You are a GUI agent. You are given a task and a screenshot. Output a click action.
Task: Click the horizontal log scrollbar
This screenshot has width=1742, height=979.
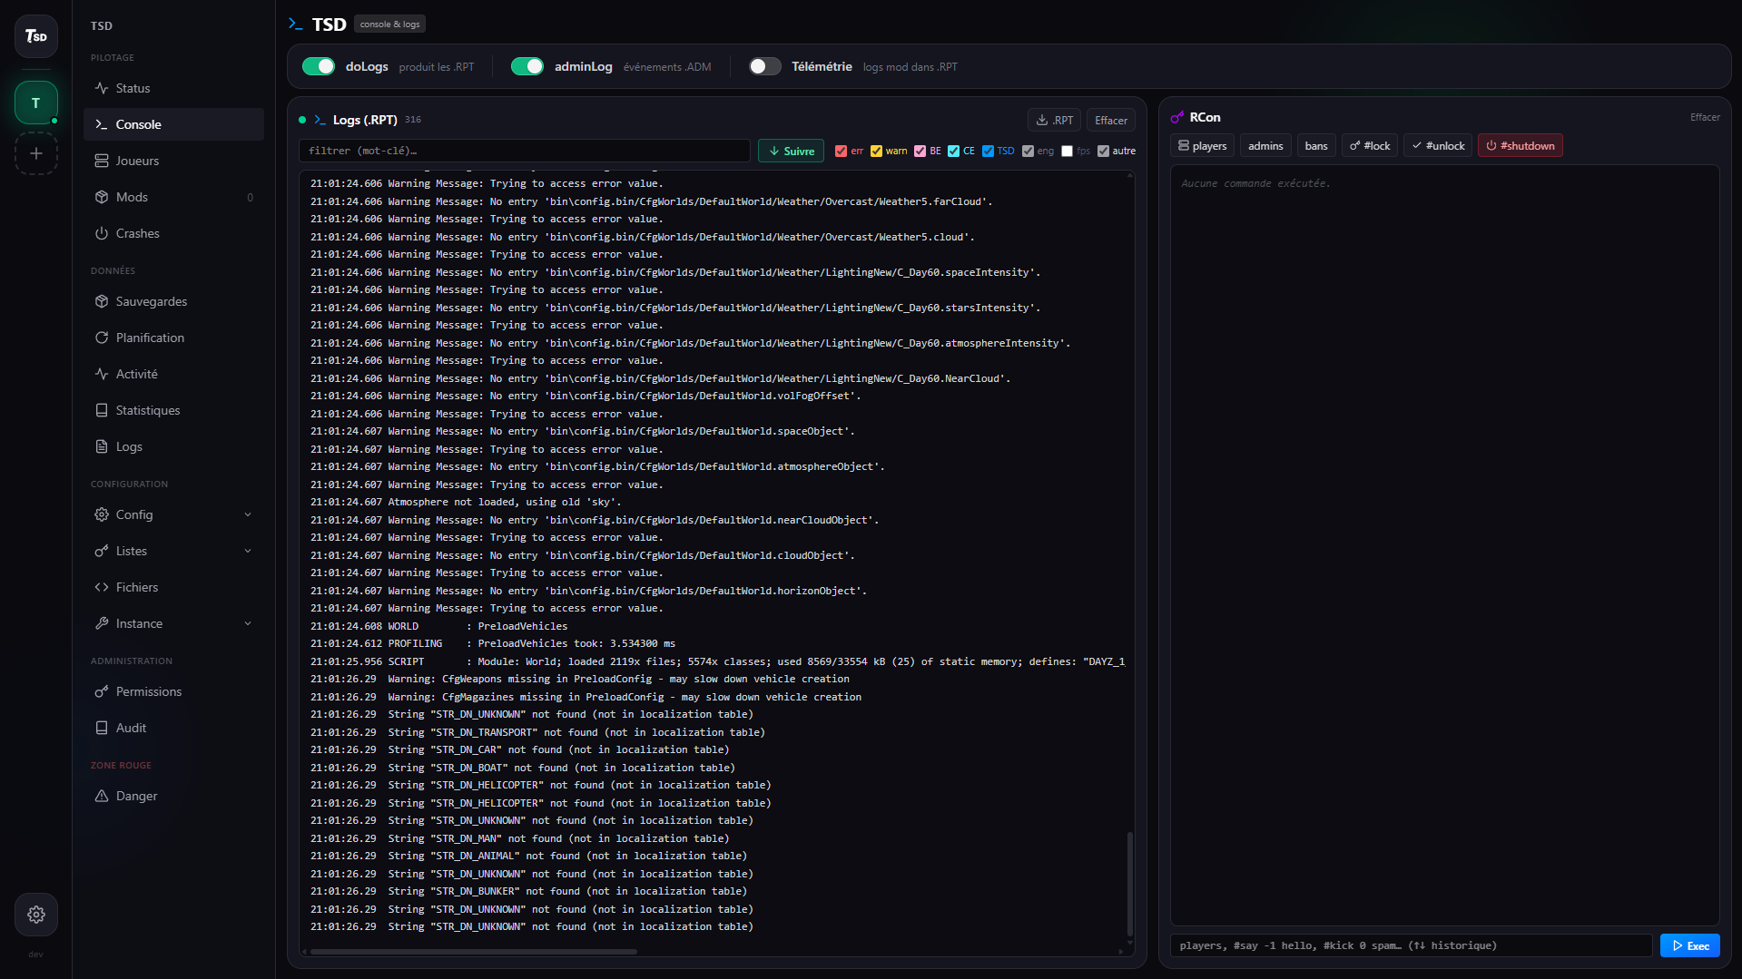pos(473,952)
